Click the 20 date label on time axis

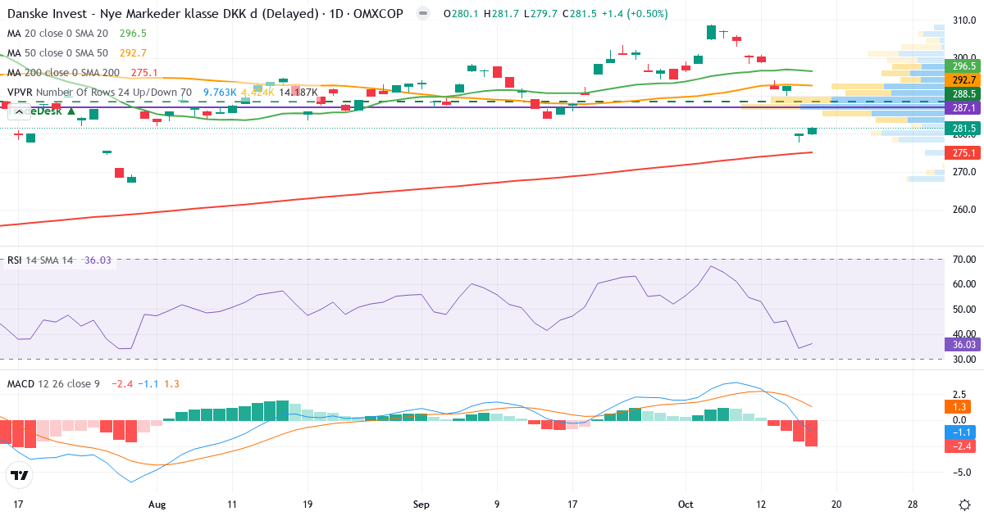tap(836, 504)
